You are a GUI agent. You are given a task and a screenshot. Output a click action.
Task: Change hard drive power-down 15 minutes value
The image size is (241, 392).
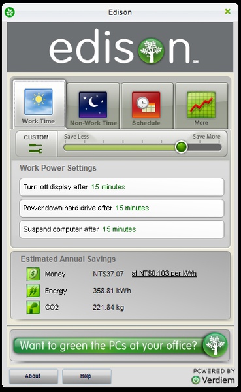(132, 208)
